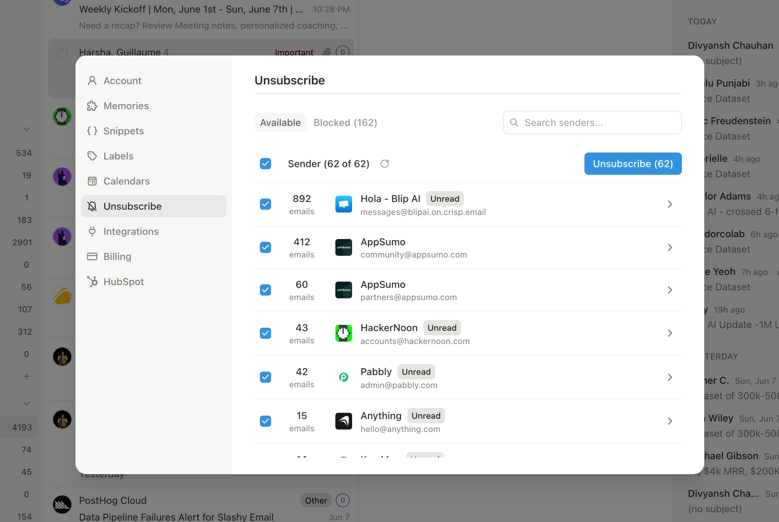Tick Harsha, Guillaume email checkbox in inbox
Viewport: 779px width, 522px height.
pyautogui.click(x=63, y=53)
